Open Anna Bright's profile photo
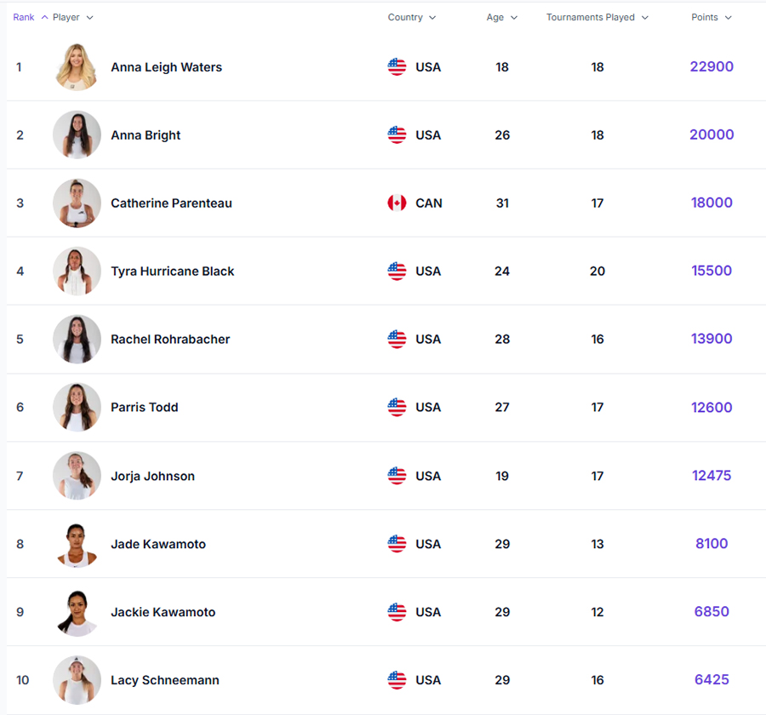The height and width of the screenshot is (715, 766). click(77, 134)
